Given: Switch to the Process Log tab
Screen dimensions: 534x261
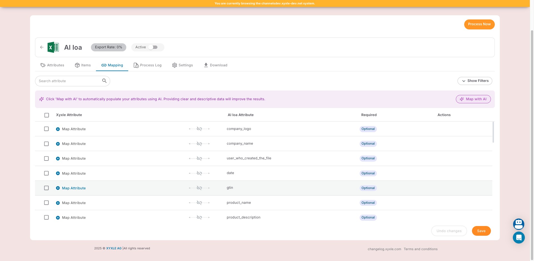Looking at the screenshot, I should (x=147, y=65).
